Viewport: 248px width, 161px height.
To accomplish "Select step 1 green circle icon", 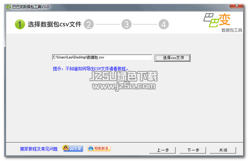I will coord(20,24).
